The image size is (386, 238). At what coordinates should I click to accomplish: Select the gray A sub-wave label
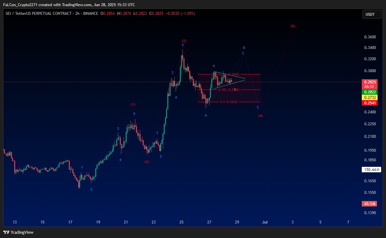click(214, 66)
